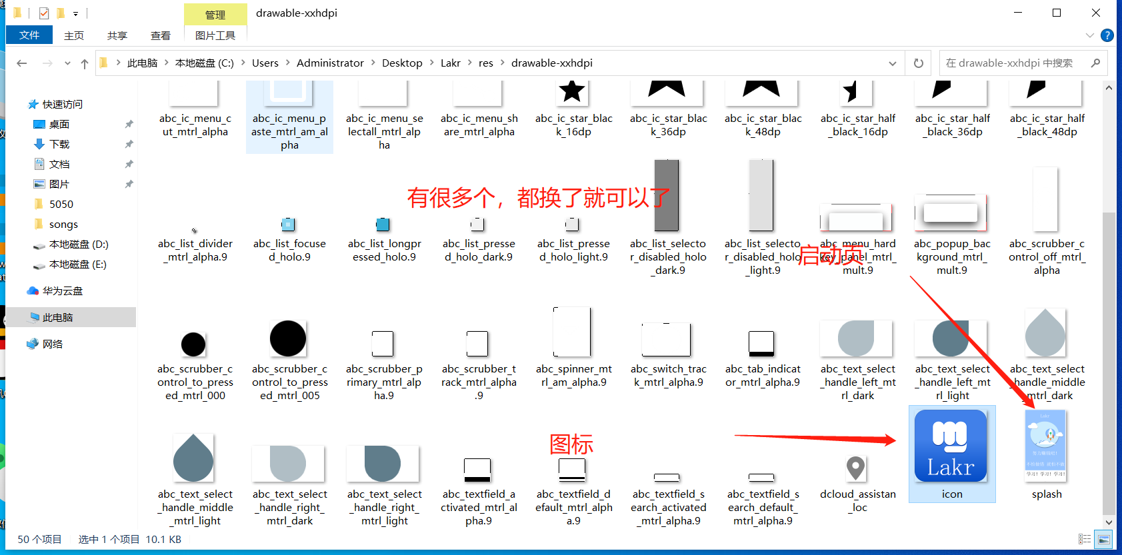Select abc_text_select_handle_left_mtrl_dark file
The height and width of the screenshot is (555, 1122).
(857, 360)
